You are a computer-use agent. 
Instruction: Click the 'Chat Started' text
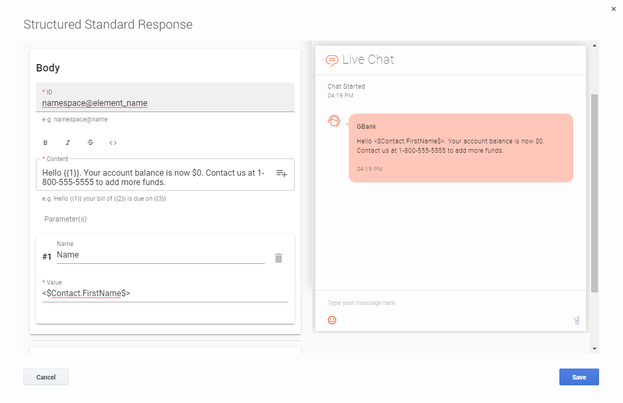tap(346, 86)
